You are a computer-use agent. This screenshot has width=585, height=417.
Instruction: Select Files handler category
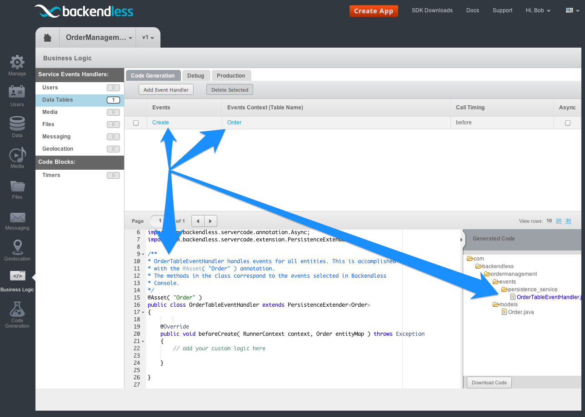pos(80,124)
